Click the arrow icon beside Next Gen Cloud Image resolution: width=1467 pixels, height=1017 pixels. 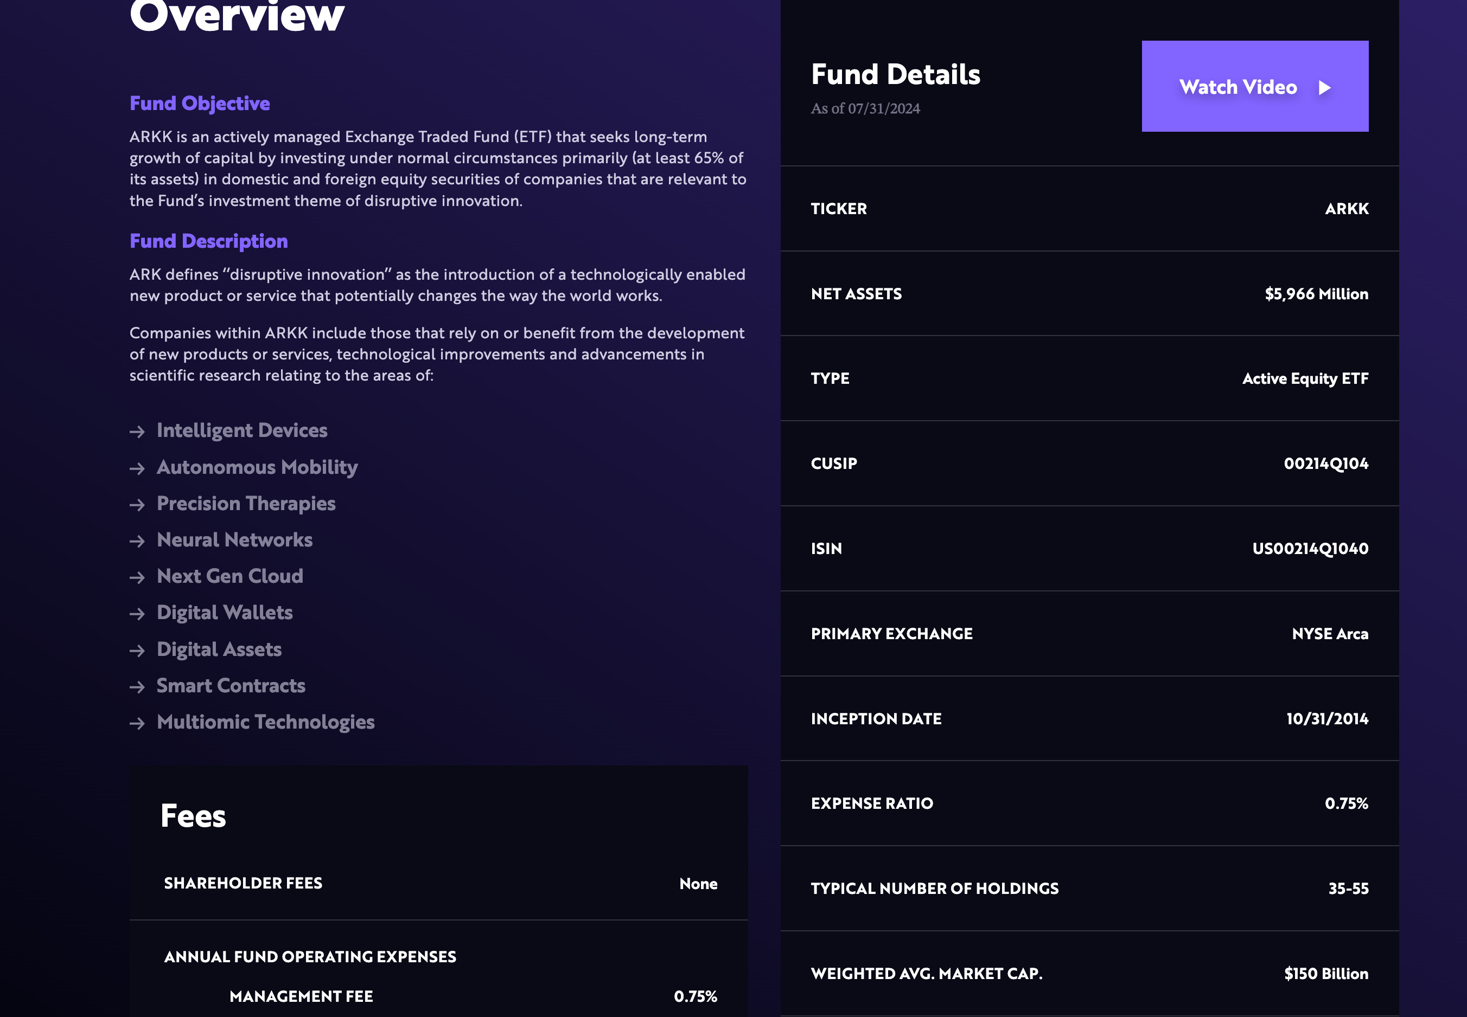[x=137, y=578]
